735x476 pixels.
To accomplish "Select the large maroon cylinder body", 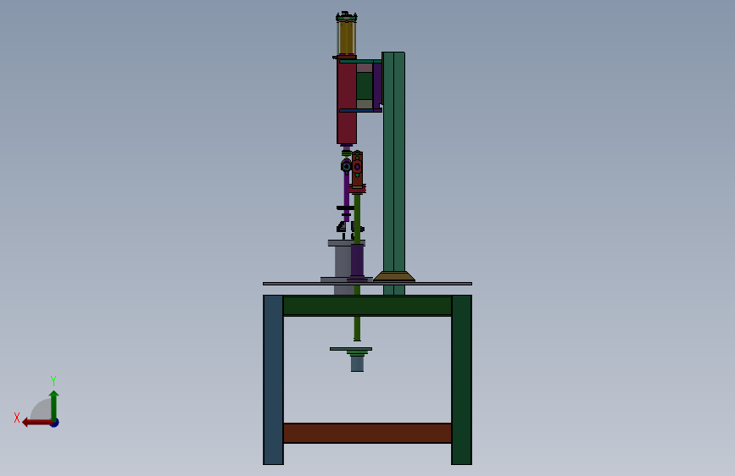I will coord(347,101).
